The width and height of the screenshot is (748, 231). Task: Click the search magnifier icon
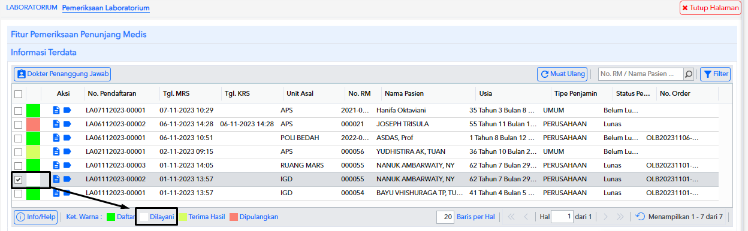click(x=689, y=74)
